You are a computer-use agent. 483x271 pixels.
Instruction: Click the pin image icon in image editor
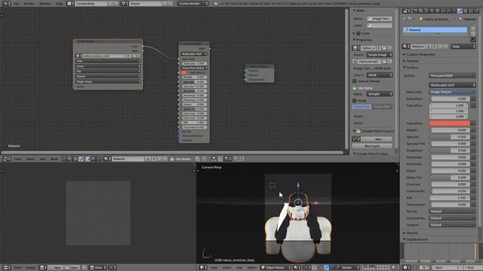click(85, 268)
